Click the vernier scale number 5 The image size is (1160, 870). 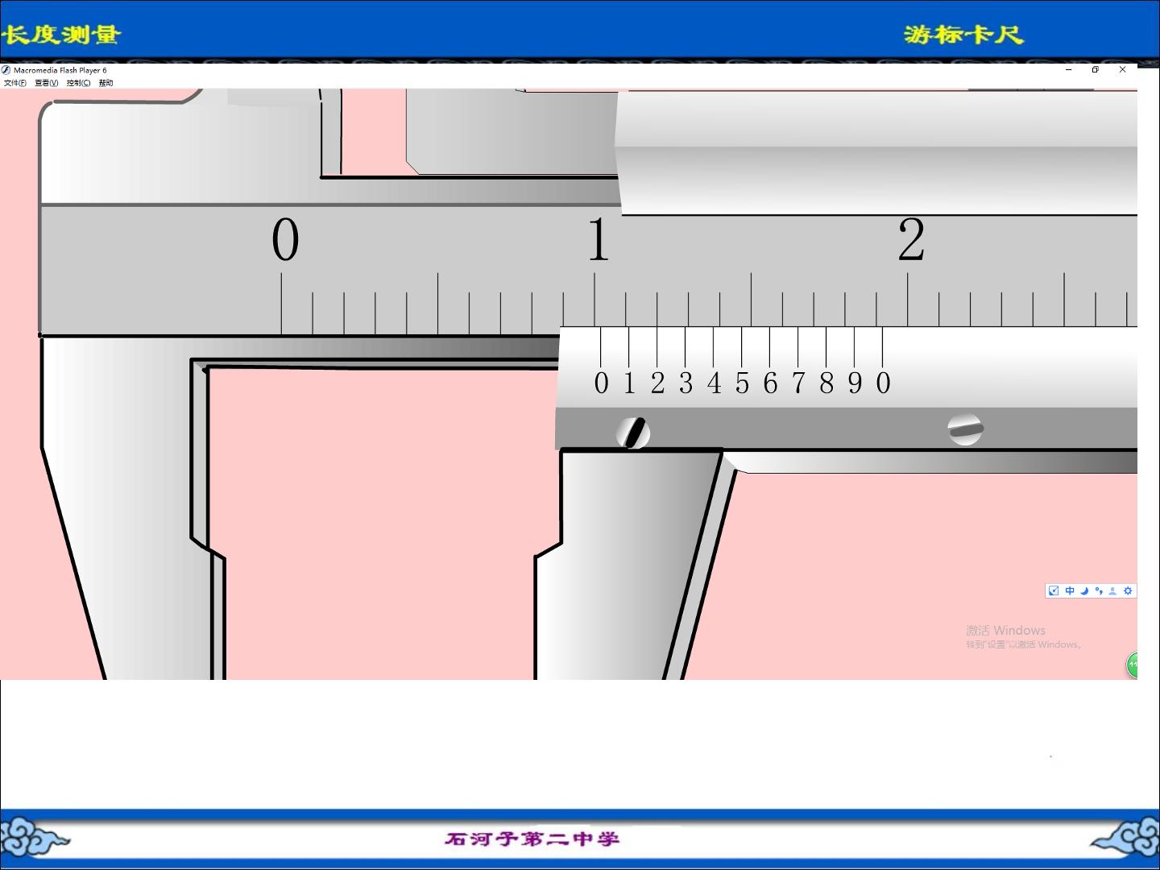742,383
